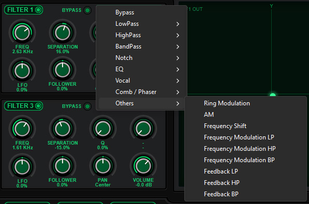Click Filter 1 separation value 16.0%
The width and height of the screenshot is (309, 204).
(x=63, y=52)
